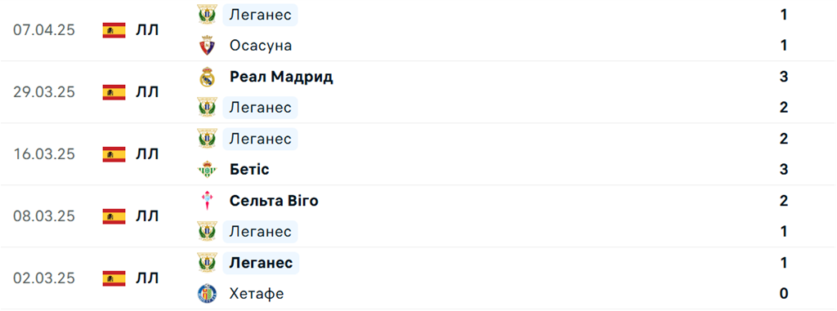The height and width of the screenshot is (311, 837).
Task: Select highlighted Леганес in 02.03.25 match
Action: [261, 263]
